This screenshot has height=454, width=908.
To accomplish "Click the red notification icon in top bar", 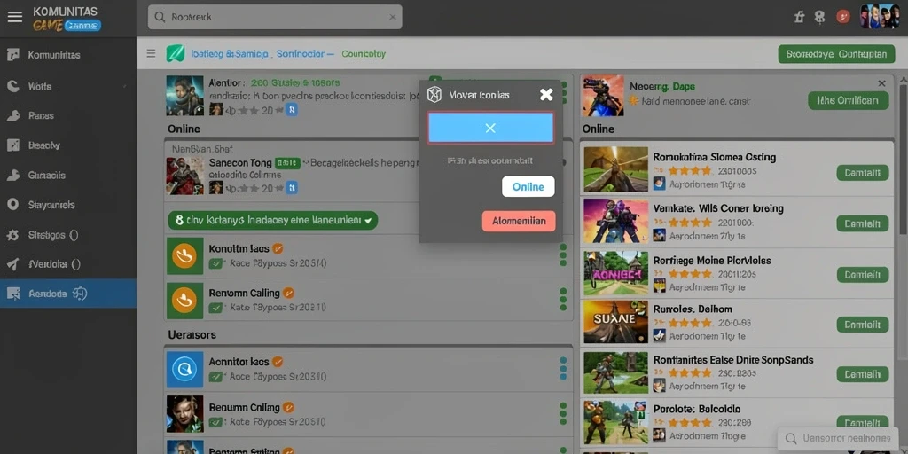I will point(843,17).
